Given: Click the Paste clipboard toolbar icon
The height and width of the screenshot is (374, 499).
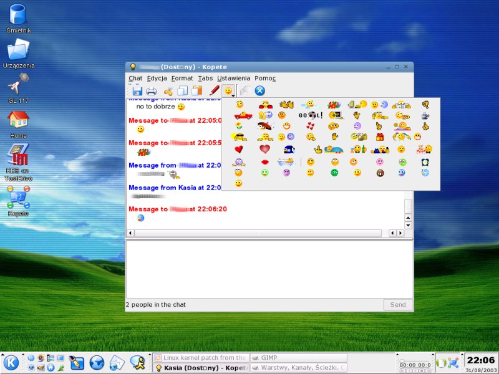Looking at the screenshot, I should (x=197, y=90).
